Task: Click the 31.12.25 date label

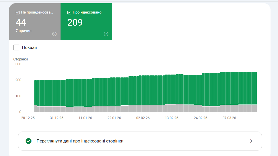Action: 57,118
